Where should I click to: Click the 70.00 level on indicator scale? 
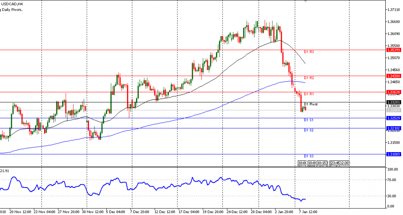point(392,180)
